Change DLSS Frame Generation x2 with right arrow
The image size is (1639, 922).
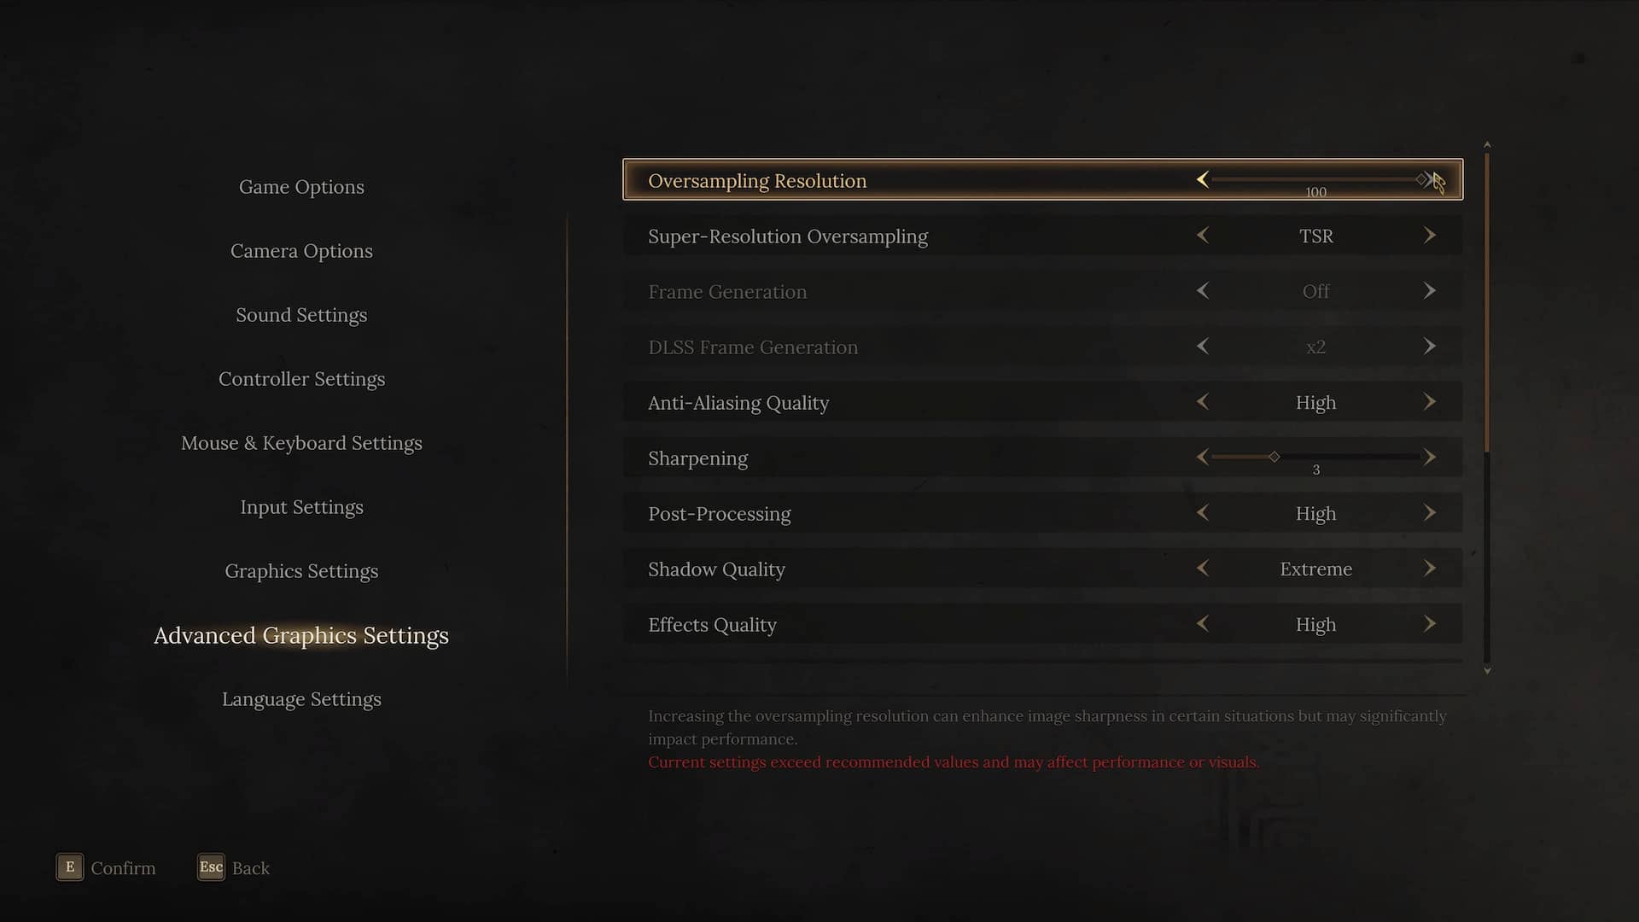coord(1430,346)
